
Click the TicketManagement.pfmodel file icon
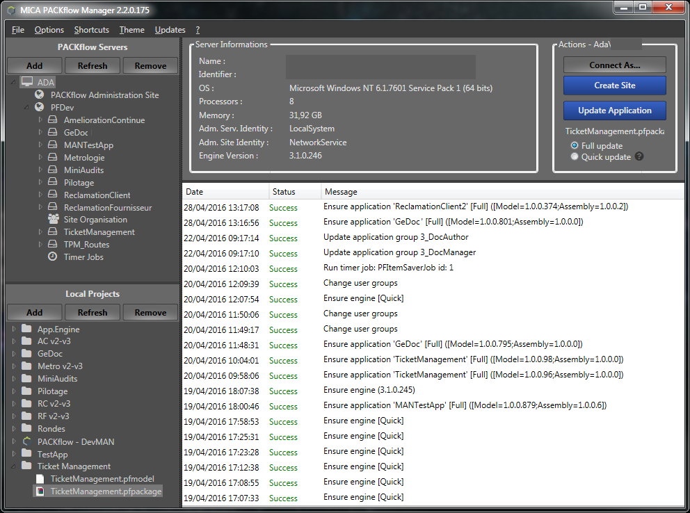point(40,479)
